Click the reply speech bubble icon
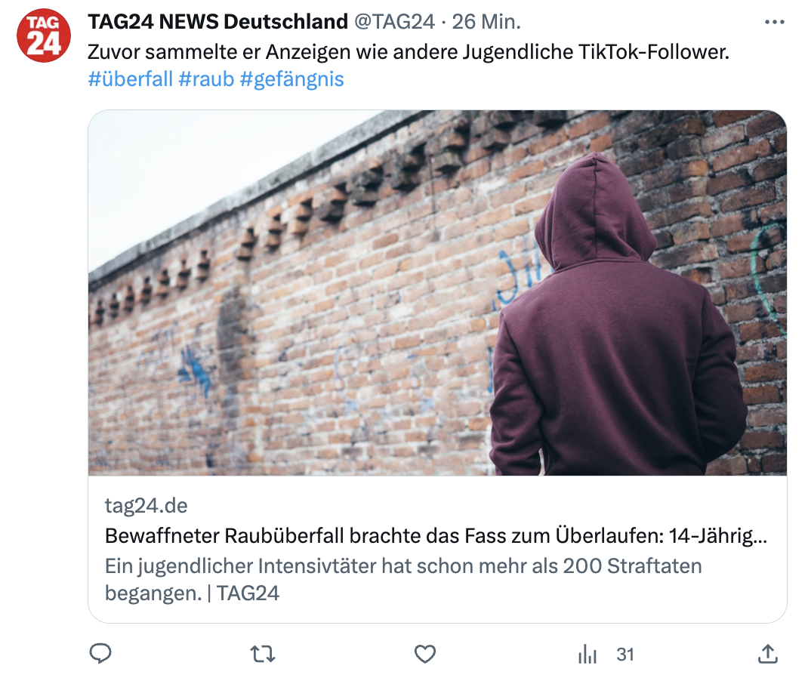Image resolution: width=808 pixels, height=681 pixels. (100, 654)
